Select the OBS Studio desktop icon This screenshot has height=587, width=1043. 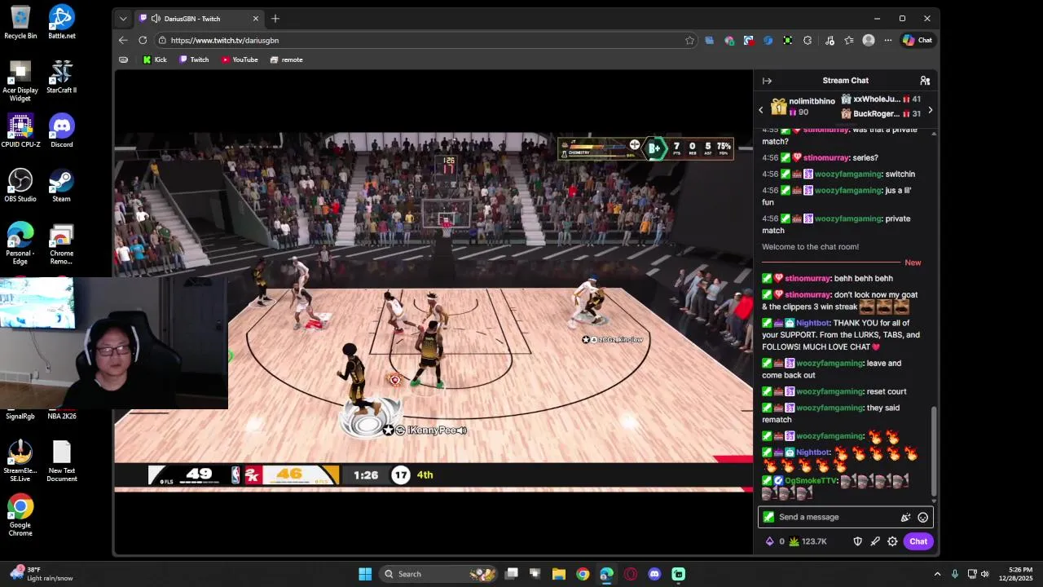tap(20, 186)
